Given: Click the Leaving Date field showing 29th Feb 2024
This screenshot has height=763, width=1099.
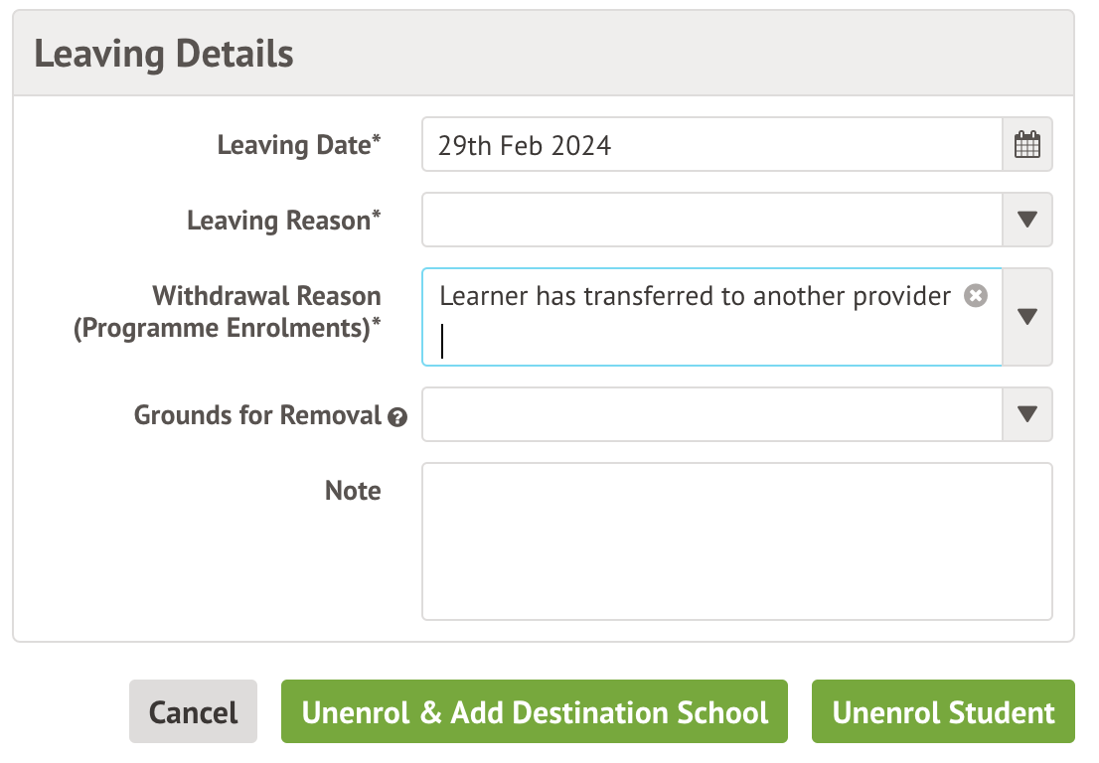Looking at the screenshot, I should pyautogui.click(x=710, y=145).
